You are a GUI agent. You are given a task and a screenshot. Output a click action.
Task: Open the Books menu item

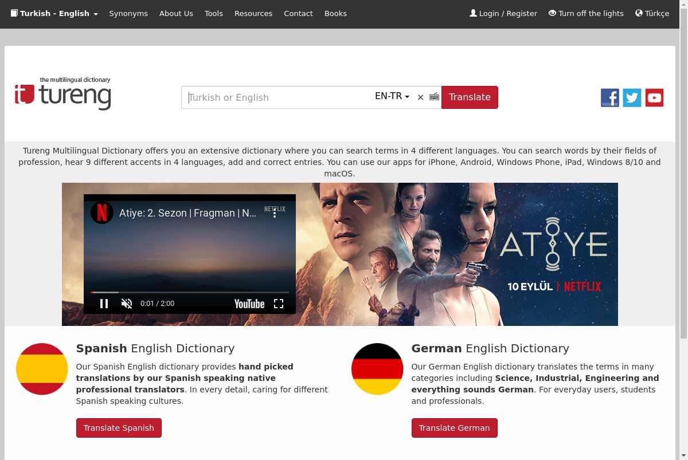click(335, 13)
